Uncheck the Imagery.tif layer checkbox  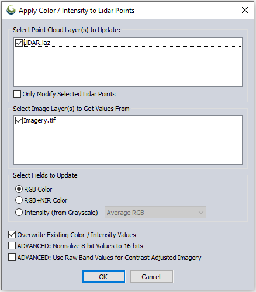tap(19, 120)
